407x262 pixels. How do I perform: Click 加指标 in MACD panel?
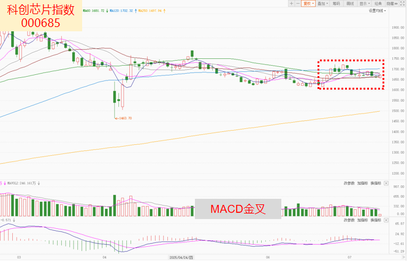[x=362, y=220]
